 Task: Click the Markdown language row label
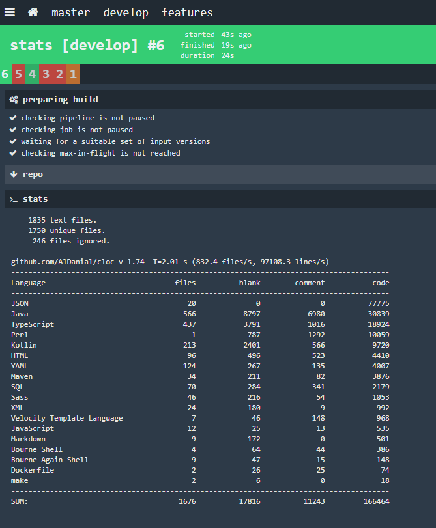click(28, 439)
